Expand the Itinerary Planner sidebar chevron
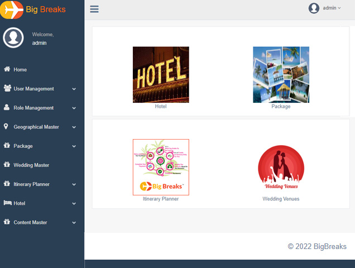The height and width of the screenshot is (268, 355). [74, 184]
